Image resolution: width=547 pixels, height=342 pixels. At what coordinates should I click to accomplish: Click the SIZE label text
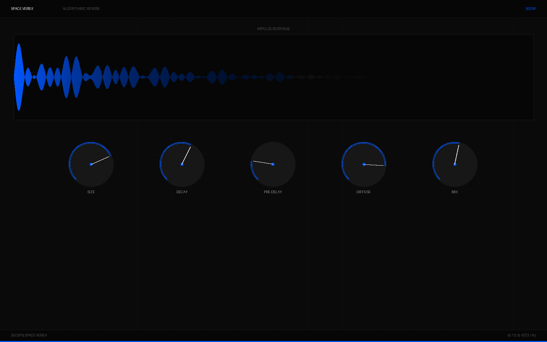pos(91,192)
